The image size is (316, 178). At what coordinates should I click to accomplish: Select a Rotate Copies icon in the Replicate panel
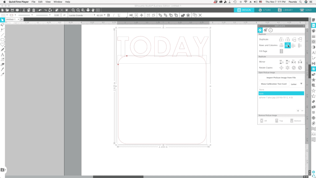coord(281,68)
